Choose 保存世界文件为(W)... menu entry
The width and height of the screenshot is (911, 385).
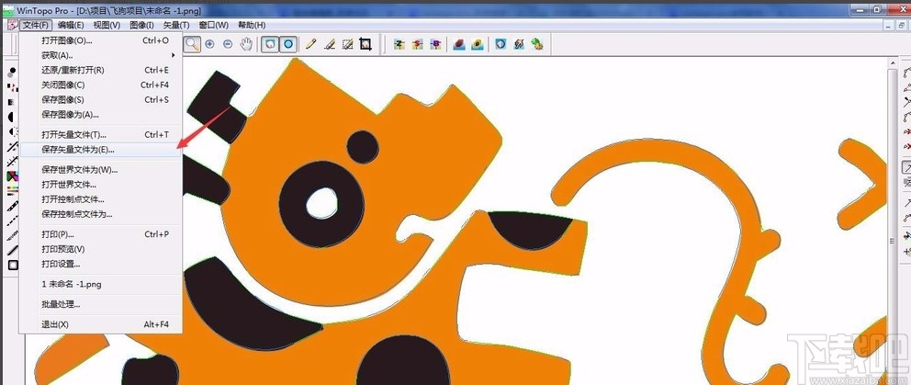pos(100,170)
